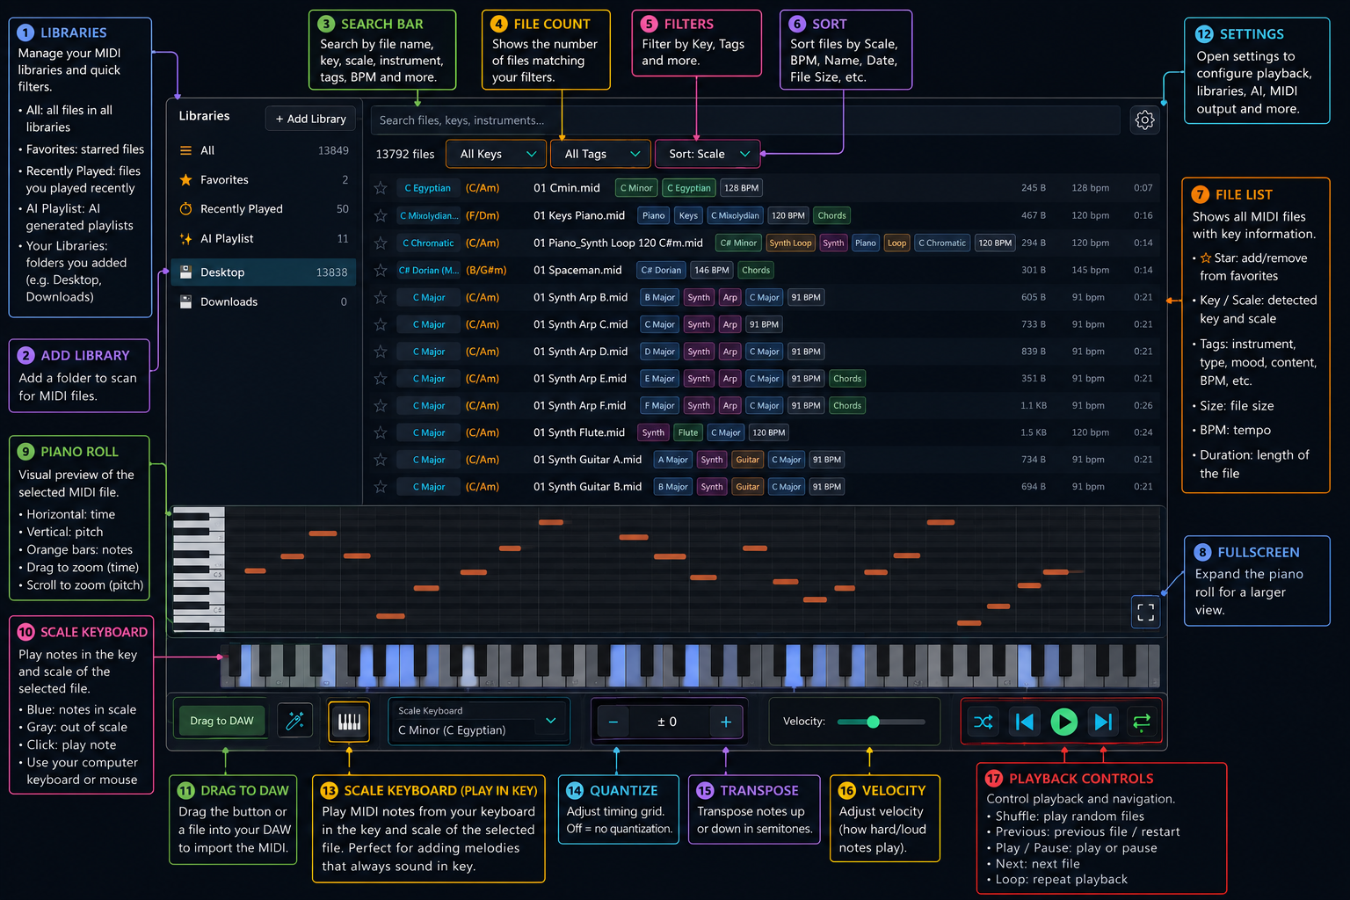The image size is (1350, 900).
Task: Open the All Tags filter dropdown
Action: [x=601, y=154]
